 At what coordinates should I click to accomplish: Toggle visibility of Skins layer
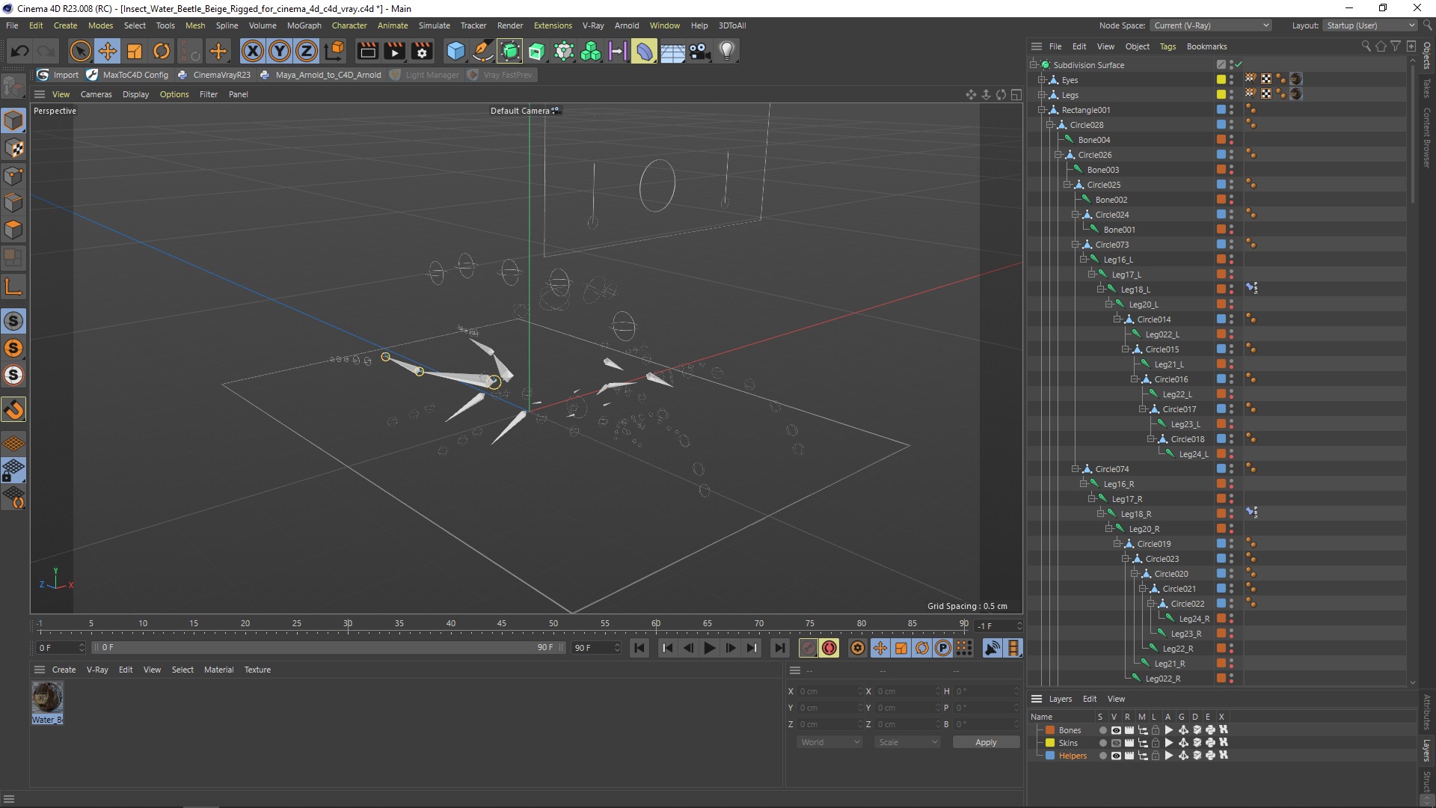(x=1114, y=742)
